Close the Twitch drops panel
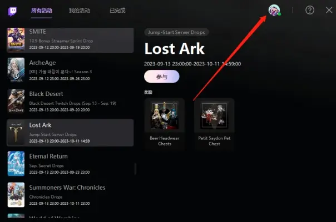This screenshot has width=336, height=222. pos(329,10)
